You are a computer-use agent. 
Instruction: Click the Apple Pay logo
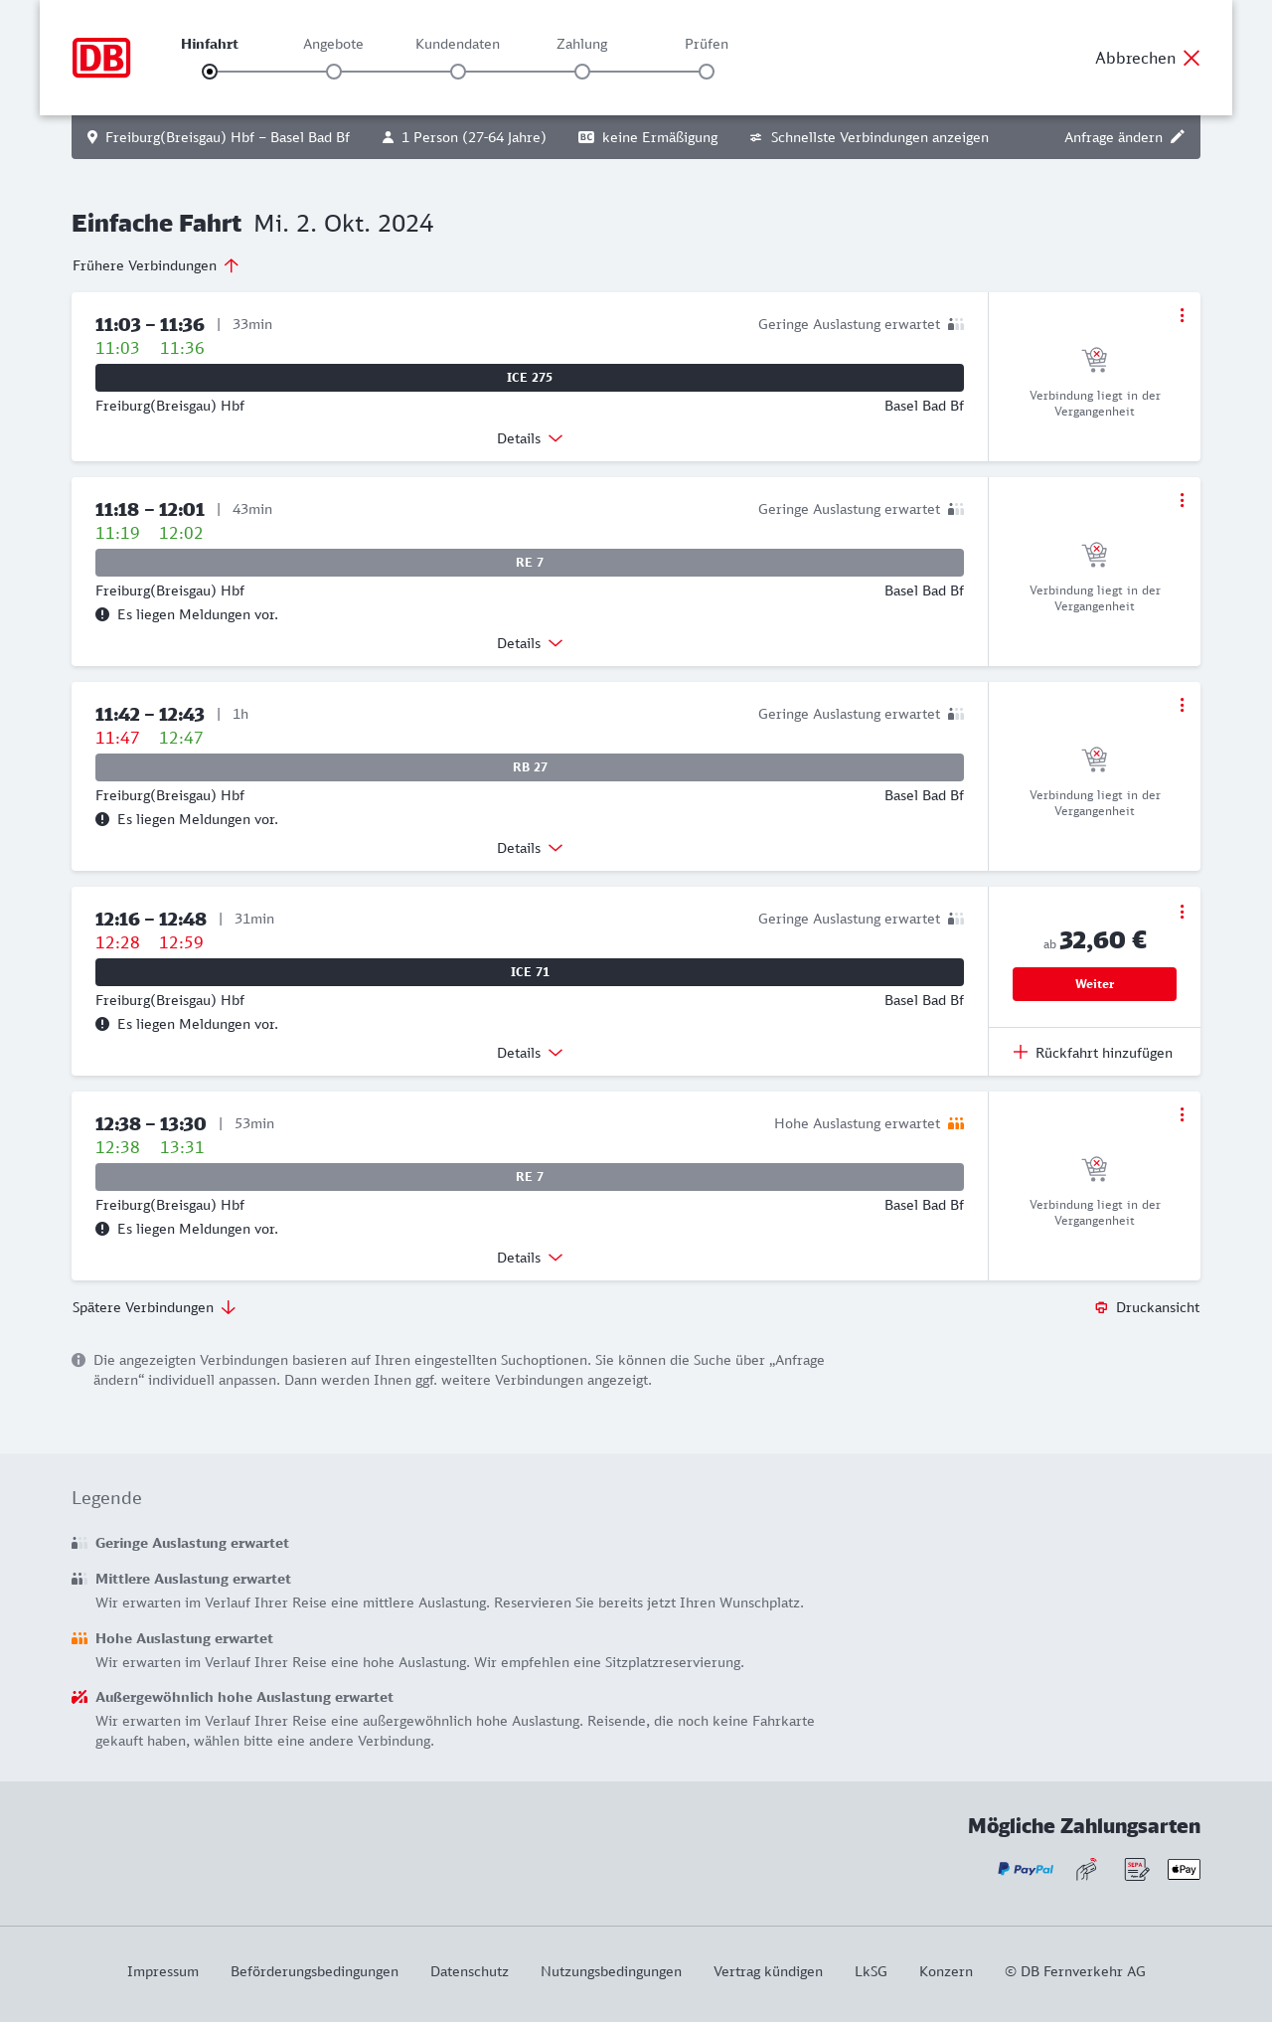1184,1869
